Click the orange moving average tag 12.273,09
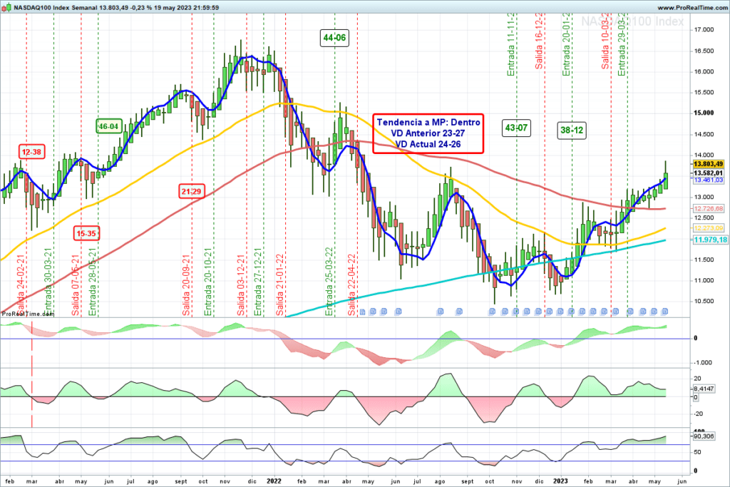 708,228
